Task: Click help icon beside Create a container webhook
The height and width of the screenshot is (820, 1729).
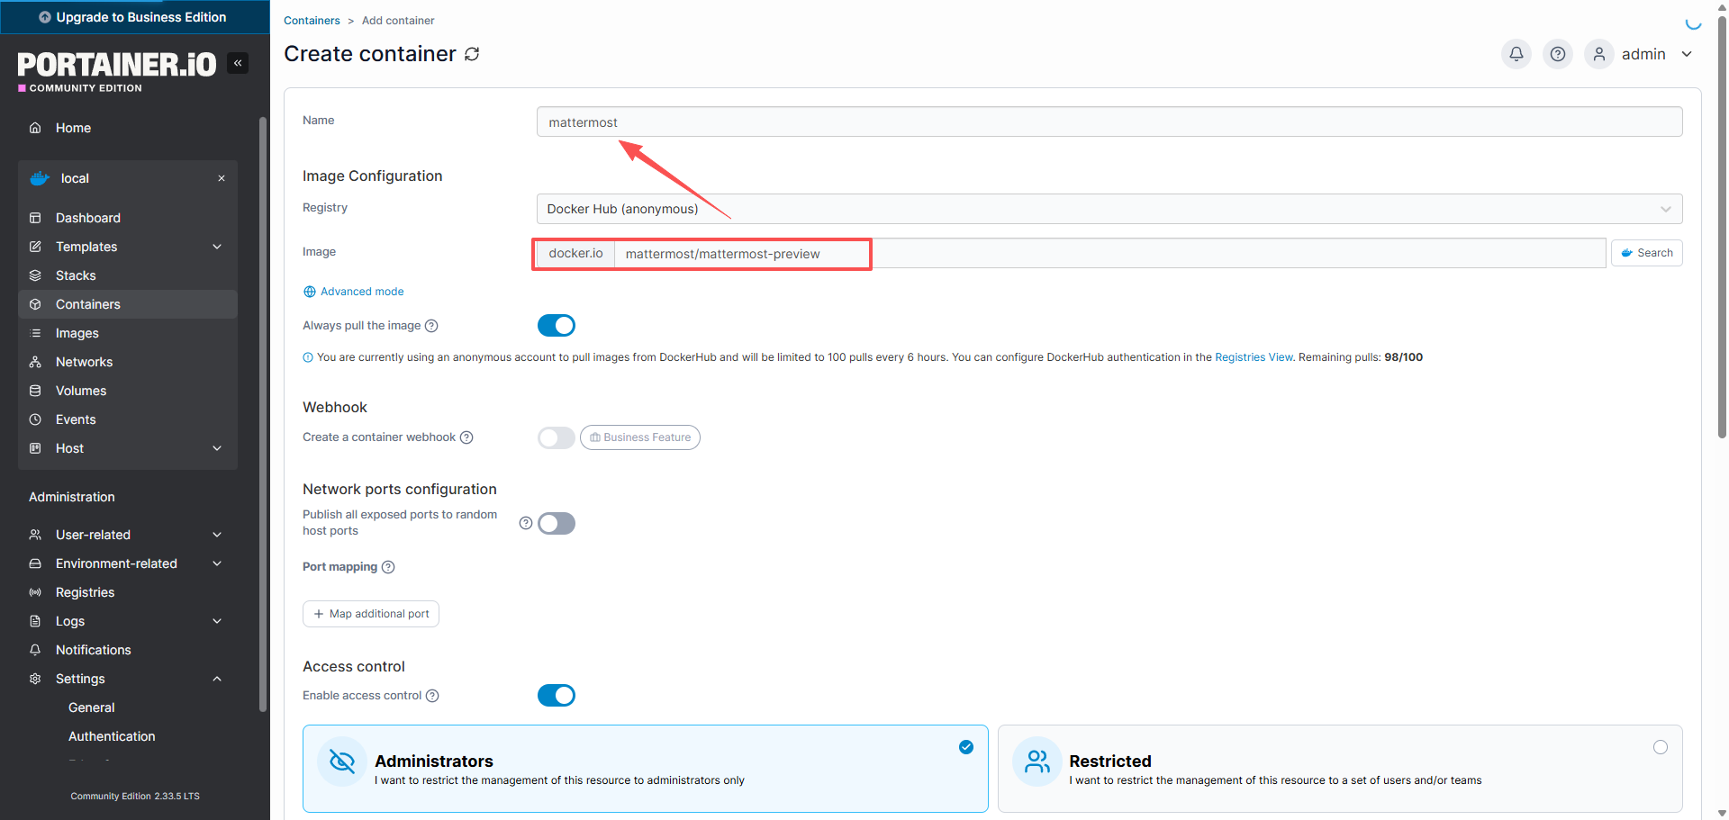Action: 466,437
